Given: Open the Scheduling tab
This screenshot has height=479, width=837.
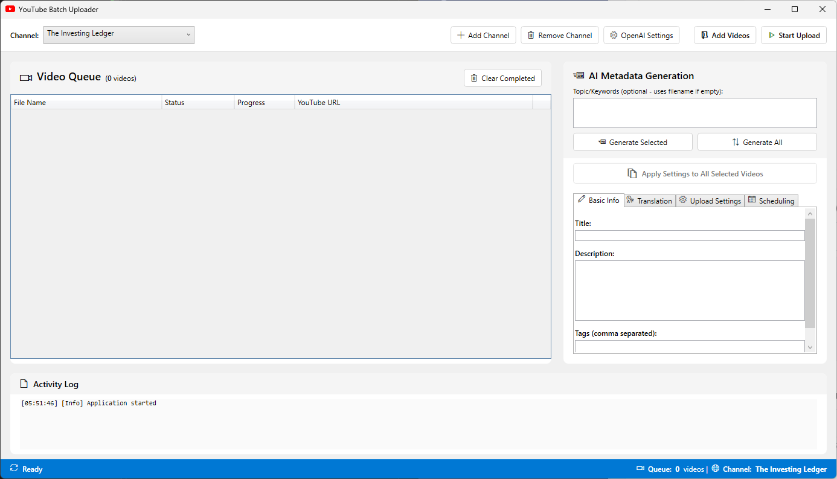Looking at the screenshot, I should [x=771, y=201].
